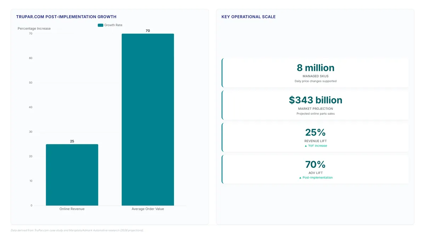Click the TRUPAR.COM POST-IMPLEMENTATION GROWTH title
425x239 pixels.
point(66,17)
